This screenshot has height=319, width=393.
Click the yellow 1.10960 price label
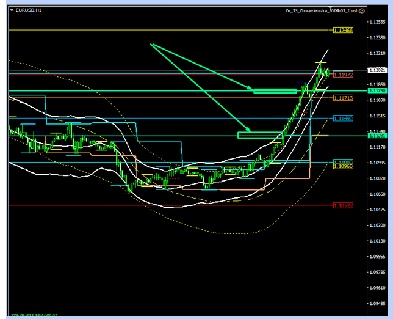point(344,166)
